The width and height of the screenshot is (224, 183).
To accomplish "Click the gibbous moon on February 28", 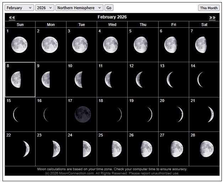I will coord(207,149).
